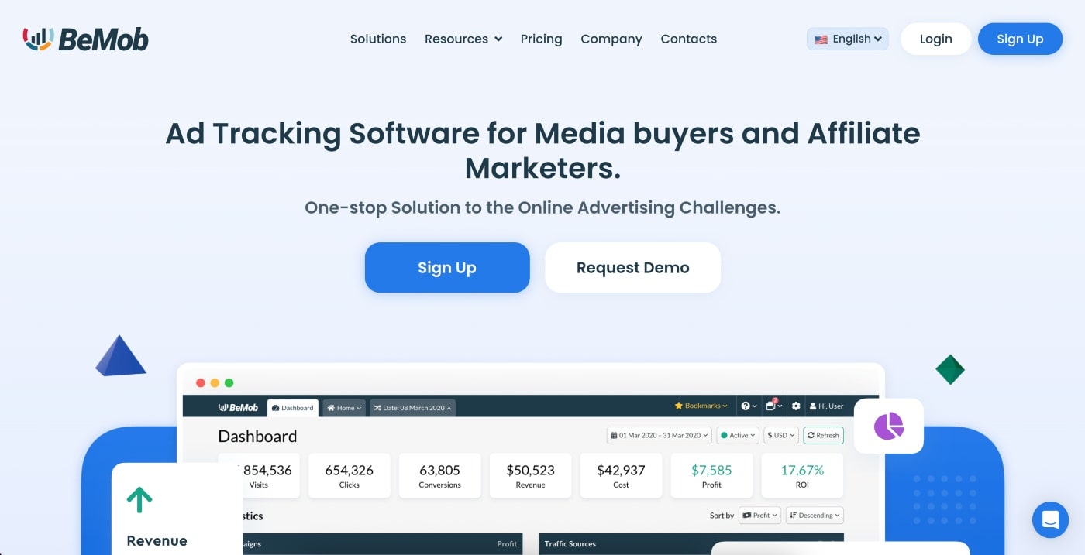Click the large hero Sign Up button
Image resolution: width=1085 pixels, height=555 pixels.
[447, 267]
